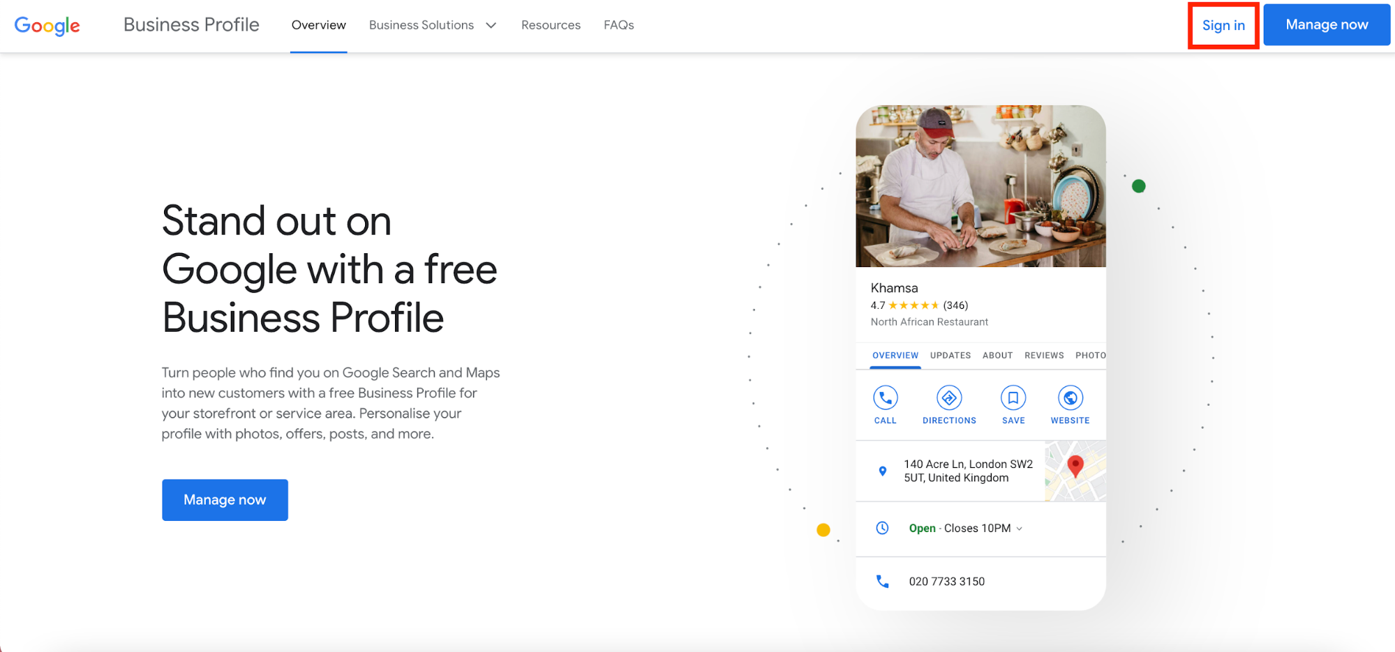Click the 4.7 star rating row
Screen dimensions: 1395x652
(919, 305)
